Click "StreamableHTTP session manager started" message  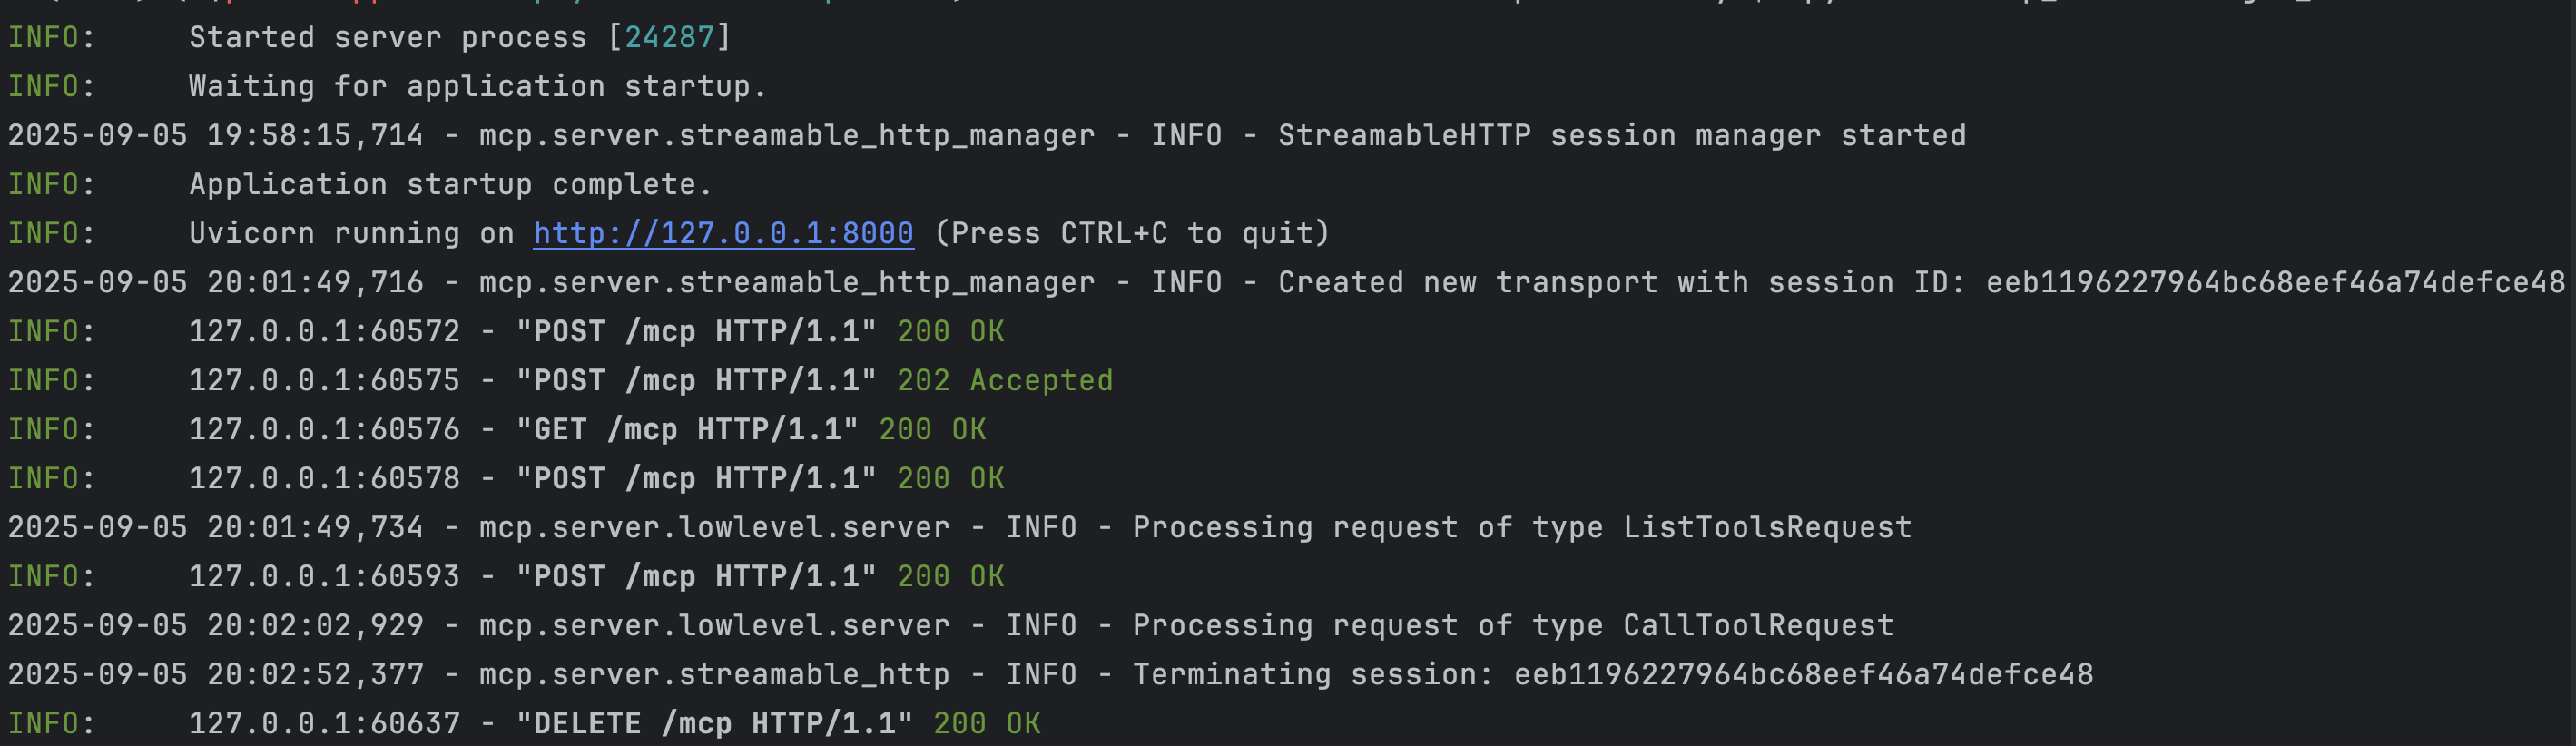click(1621, 135)
